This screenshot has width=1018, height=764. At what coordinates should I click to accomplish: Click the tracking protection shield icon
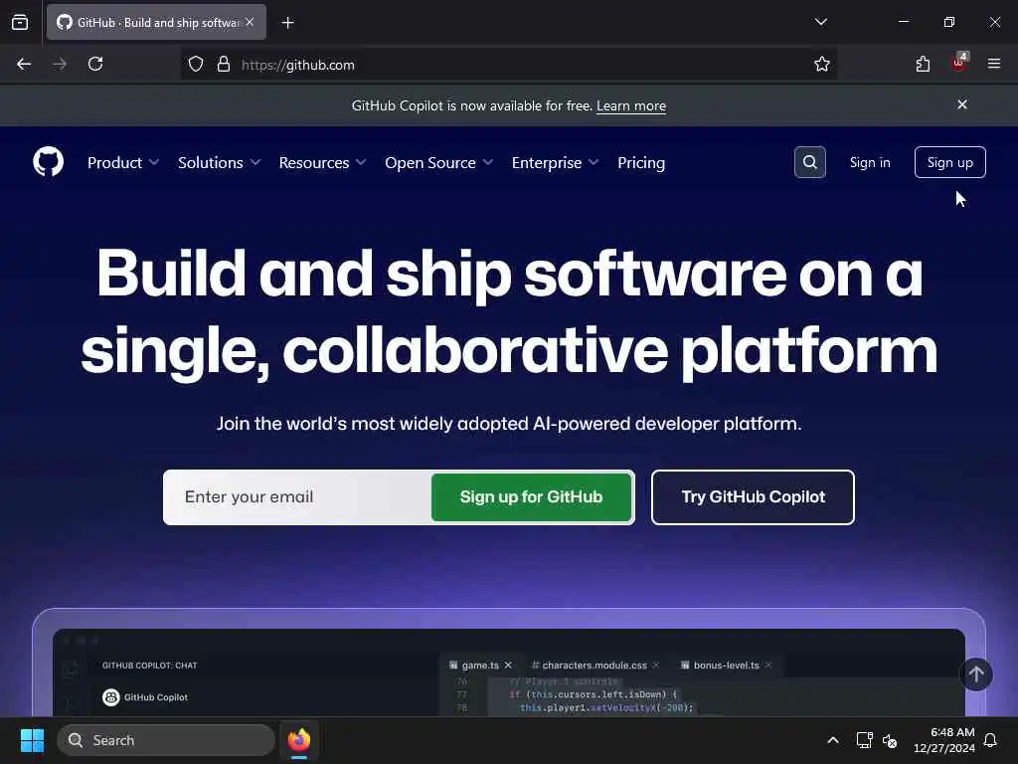196,64
